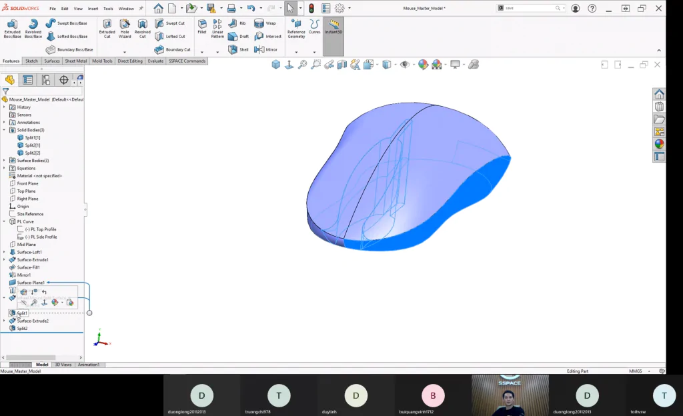This screenshot has width=683, height=416.
Task: Switch to the Sketch tab
Action: 31,61
